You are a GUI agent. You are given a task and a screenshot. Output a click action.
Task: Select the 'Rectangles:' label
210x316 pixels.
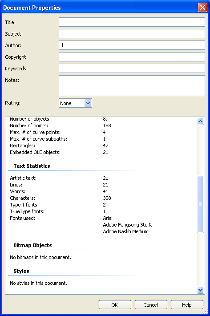(22, 146)
